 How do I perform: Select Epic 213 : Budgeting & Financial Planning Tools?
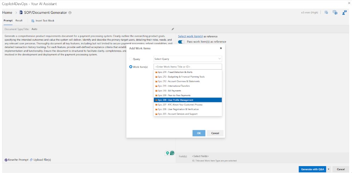coord(188,77)
